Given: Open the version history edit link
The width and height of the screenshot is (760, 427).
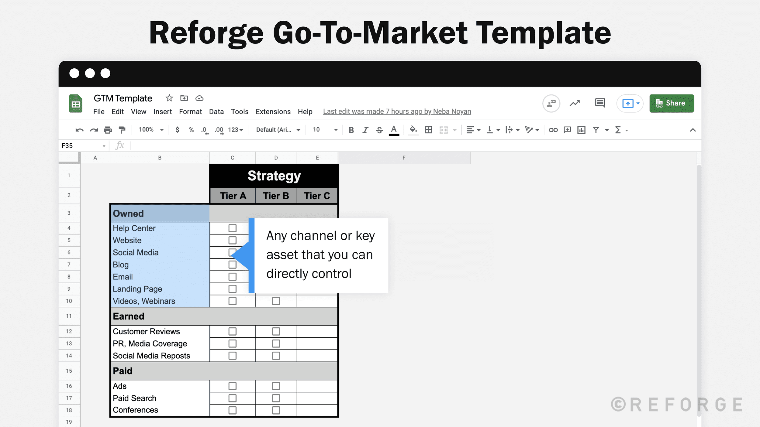Looking at the screenshot, I should pos(397,111).
